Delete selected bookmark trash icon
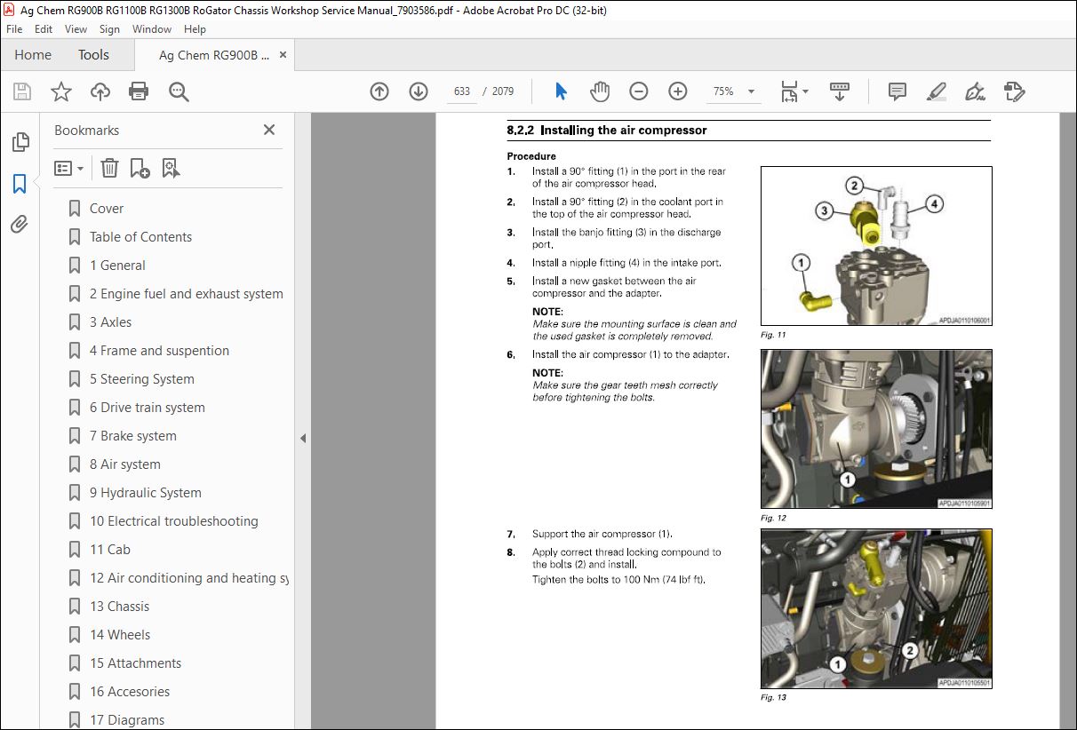The height and width of the screenshot is (730, 1077). pos(109,168)
